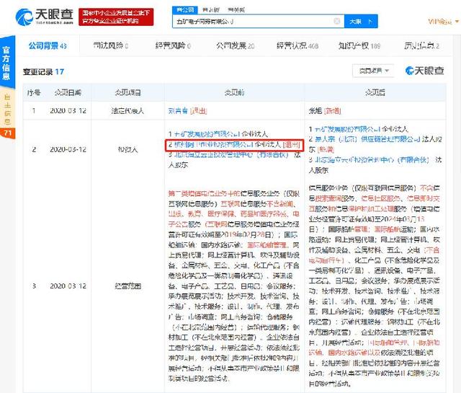
Task: Switch to the 知识产权 189 tab
Action: click(x=359, y=45)
